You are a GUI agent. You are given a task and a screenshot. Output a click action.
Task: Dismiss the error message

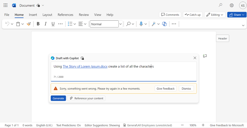click(186, 88)
